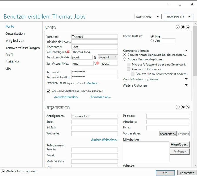Click the Webseite field
Viewport: 197px width, 176px height.
tap(94, 134)
